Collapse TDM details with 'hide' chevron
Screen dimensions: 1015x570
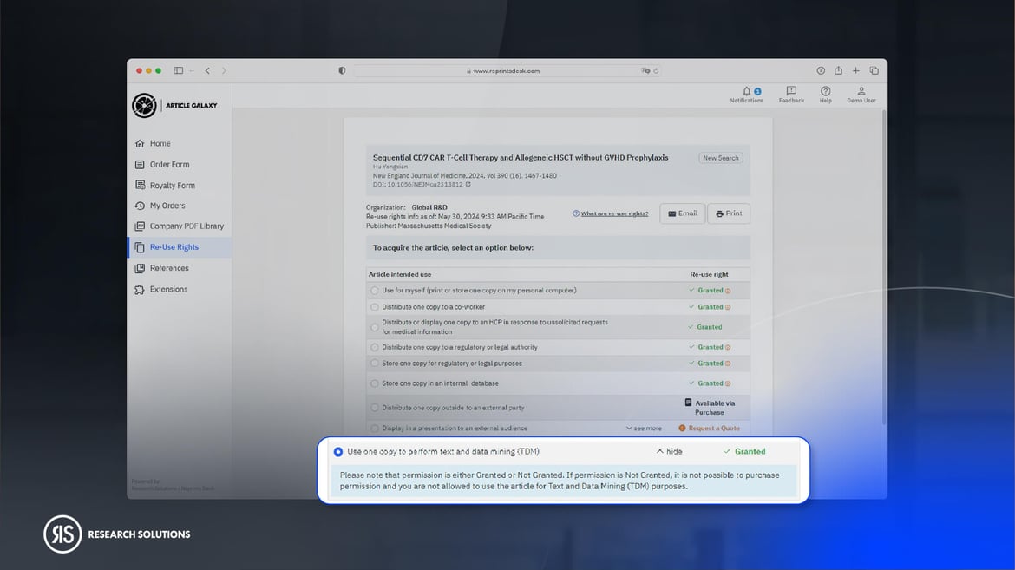[668, 452]
